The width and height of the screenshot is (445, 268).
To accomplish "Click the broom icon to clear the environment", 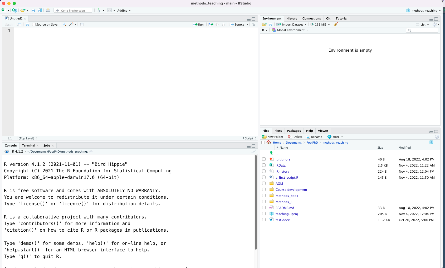I will pyautogui.click(x=336, y=24).
